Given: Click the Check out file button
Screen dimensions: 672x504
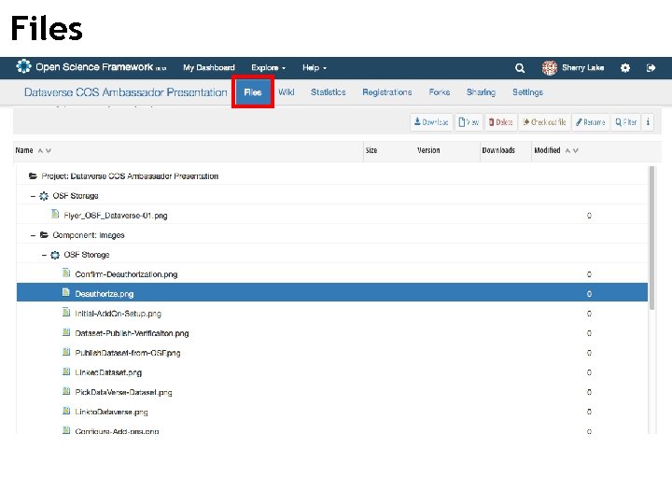Looking at the screenshot, I should [x=544, y=122].
